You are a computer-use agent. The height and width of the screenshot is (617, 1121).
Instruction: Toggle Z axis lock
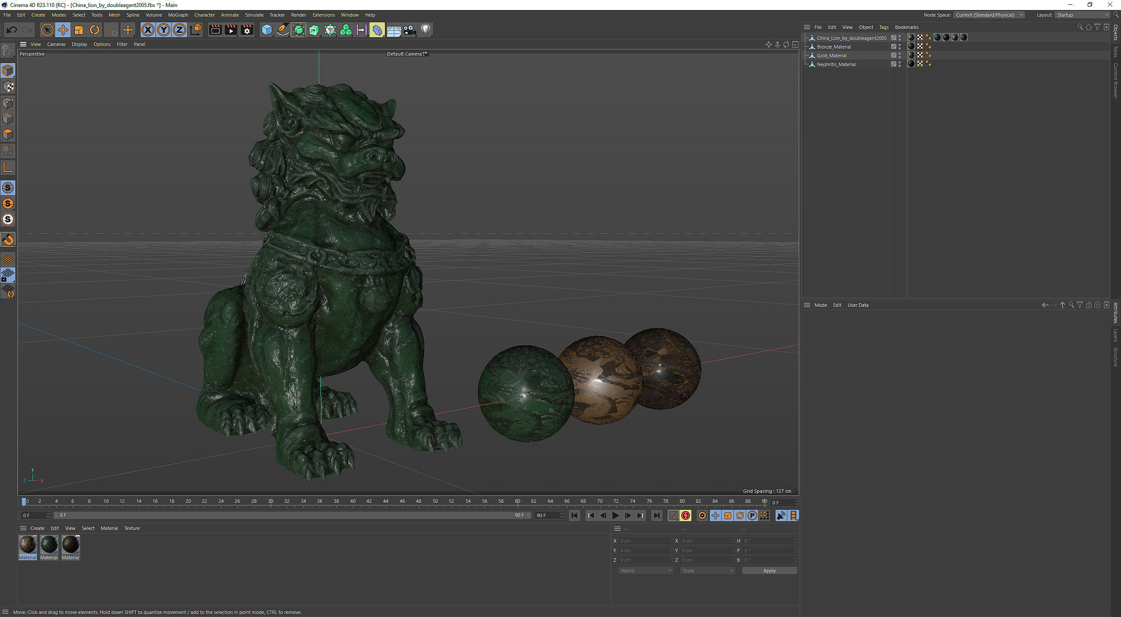pos(180,30)
